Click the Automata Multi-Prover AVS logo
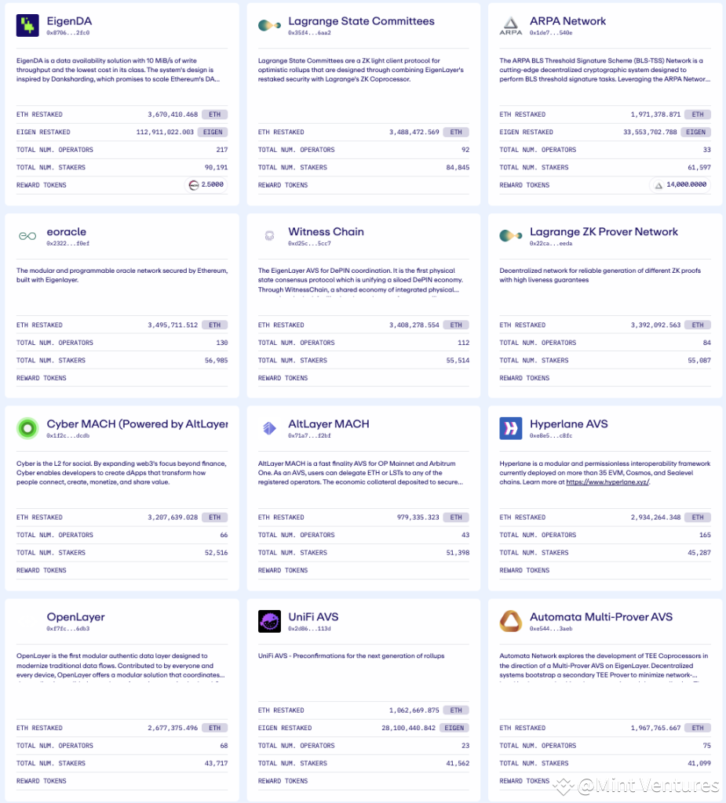This screenshot has height=803, width=726. pyautogui.click(x=511, y=622)
